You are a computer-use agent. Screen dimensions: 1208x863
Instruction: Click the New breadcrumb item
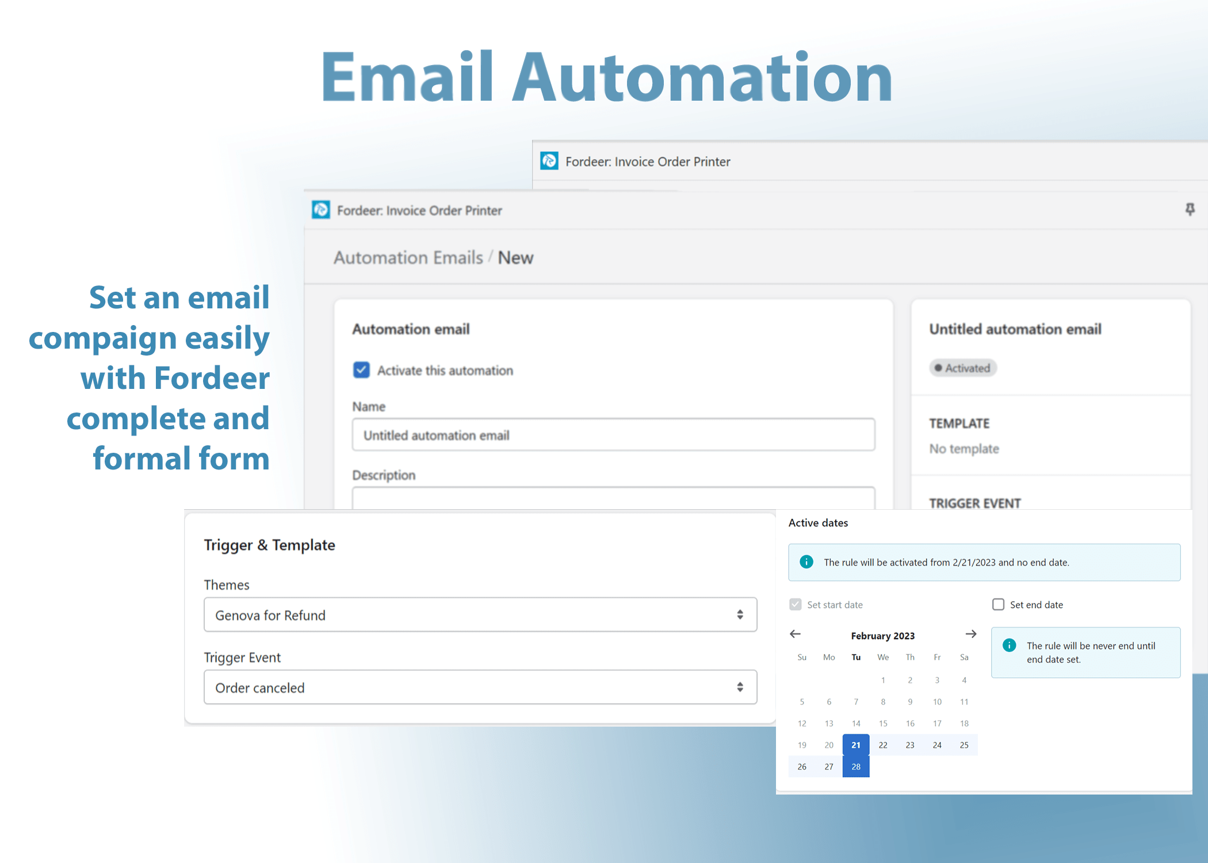[515, 258]
